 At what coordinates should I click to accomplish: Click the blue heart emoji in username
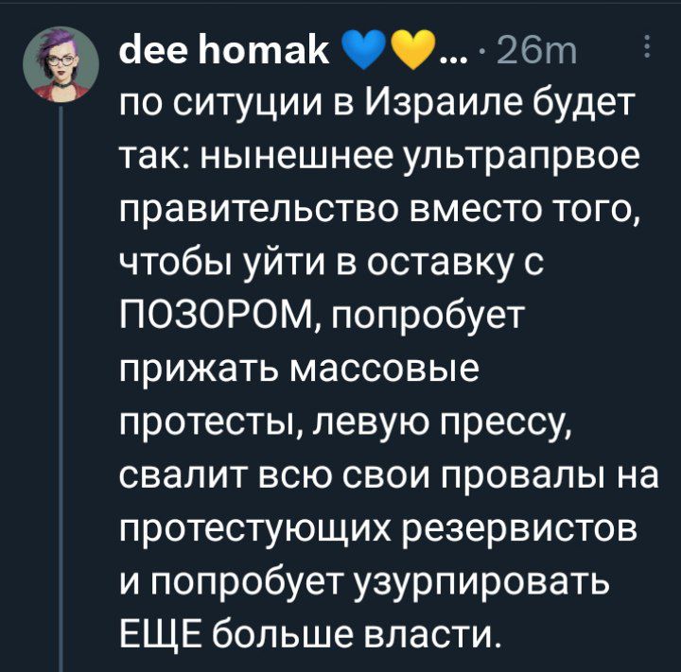pyautogui.click(x=364, y=50)
